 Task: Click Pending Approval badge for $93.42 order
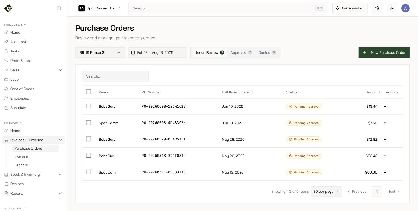coord(304,156)
